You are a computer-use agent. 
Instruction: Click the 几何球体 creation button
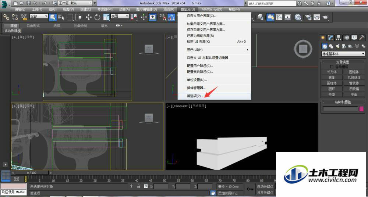[354, 78]
